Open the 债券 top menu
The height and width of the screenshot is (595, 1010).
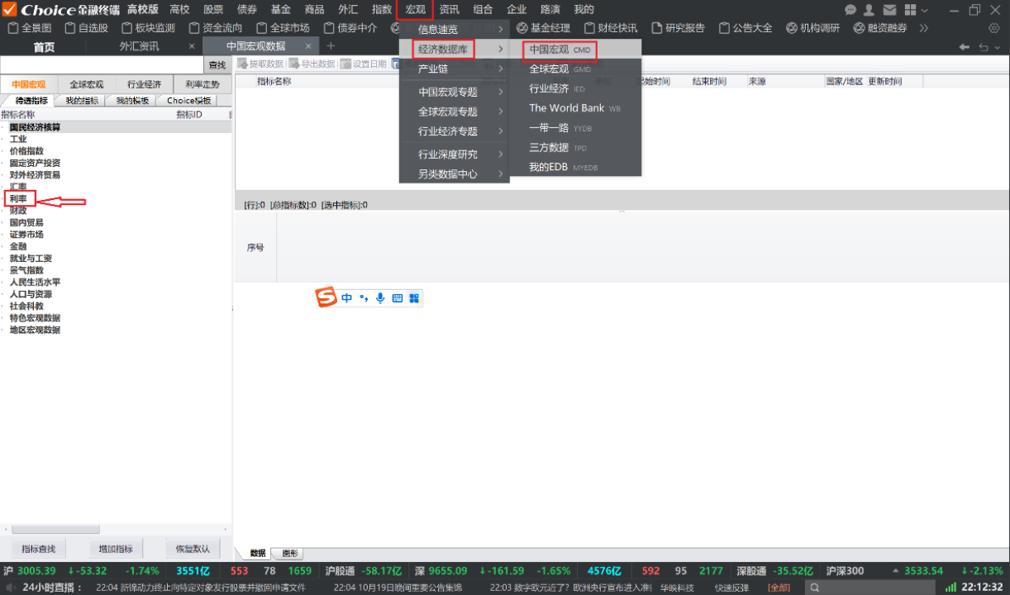point(247,9)
